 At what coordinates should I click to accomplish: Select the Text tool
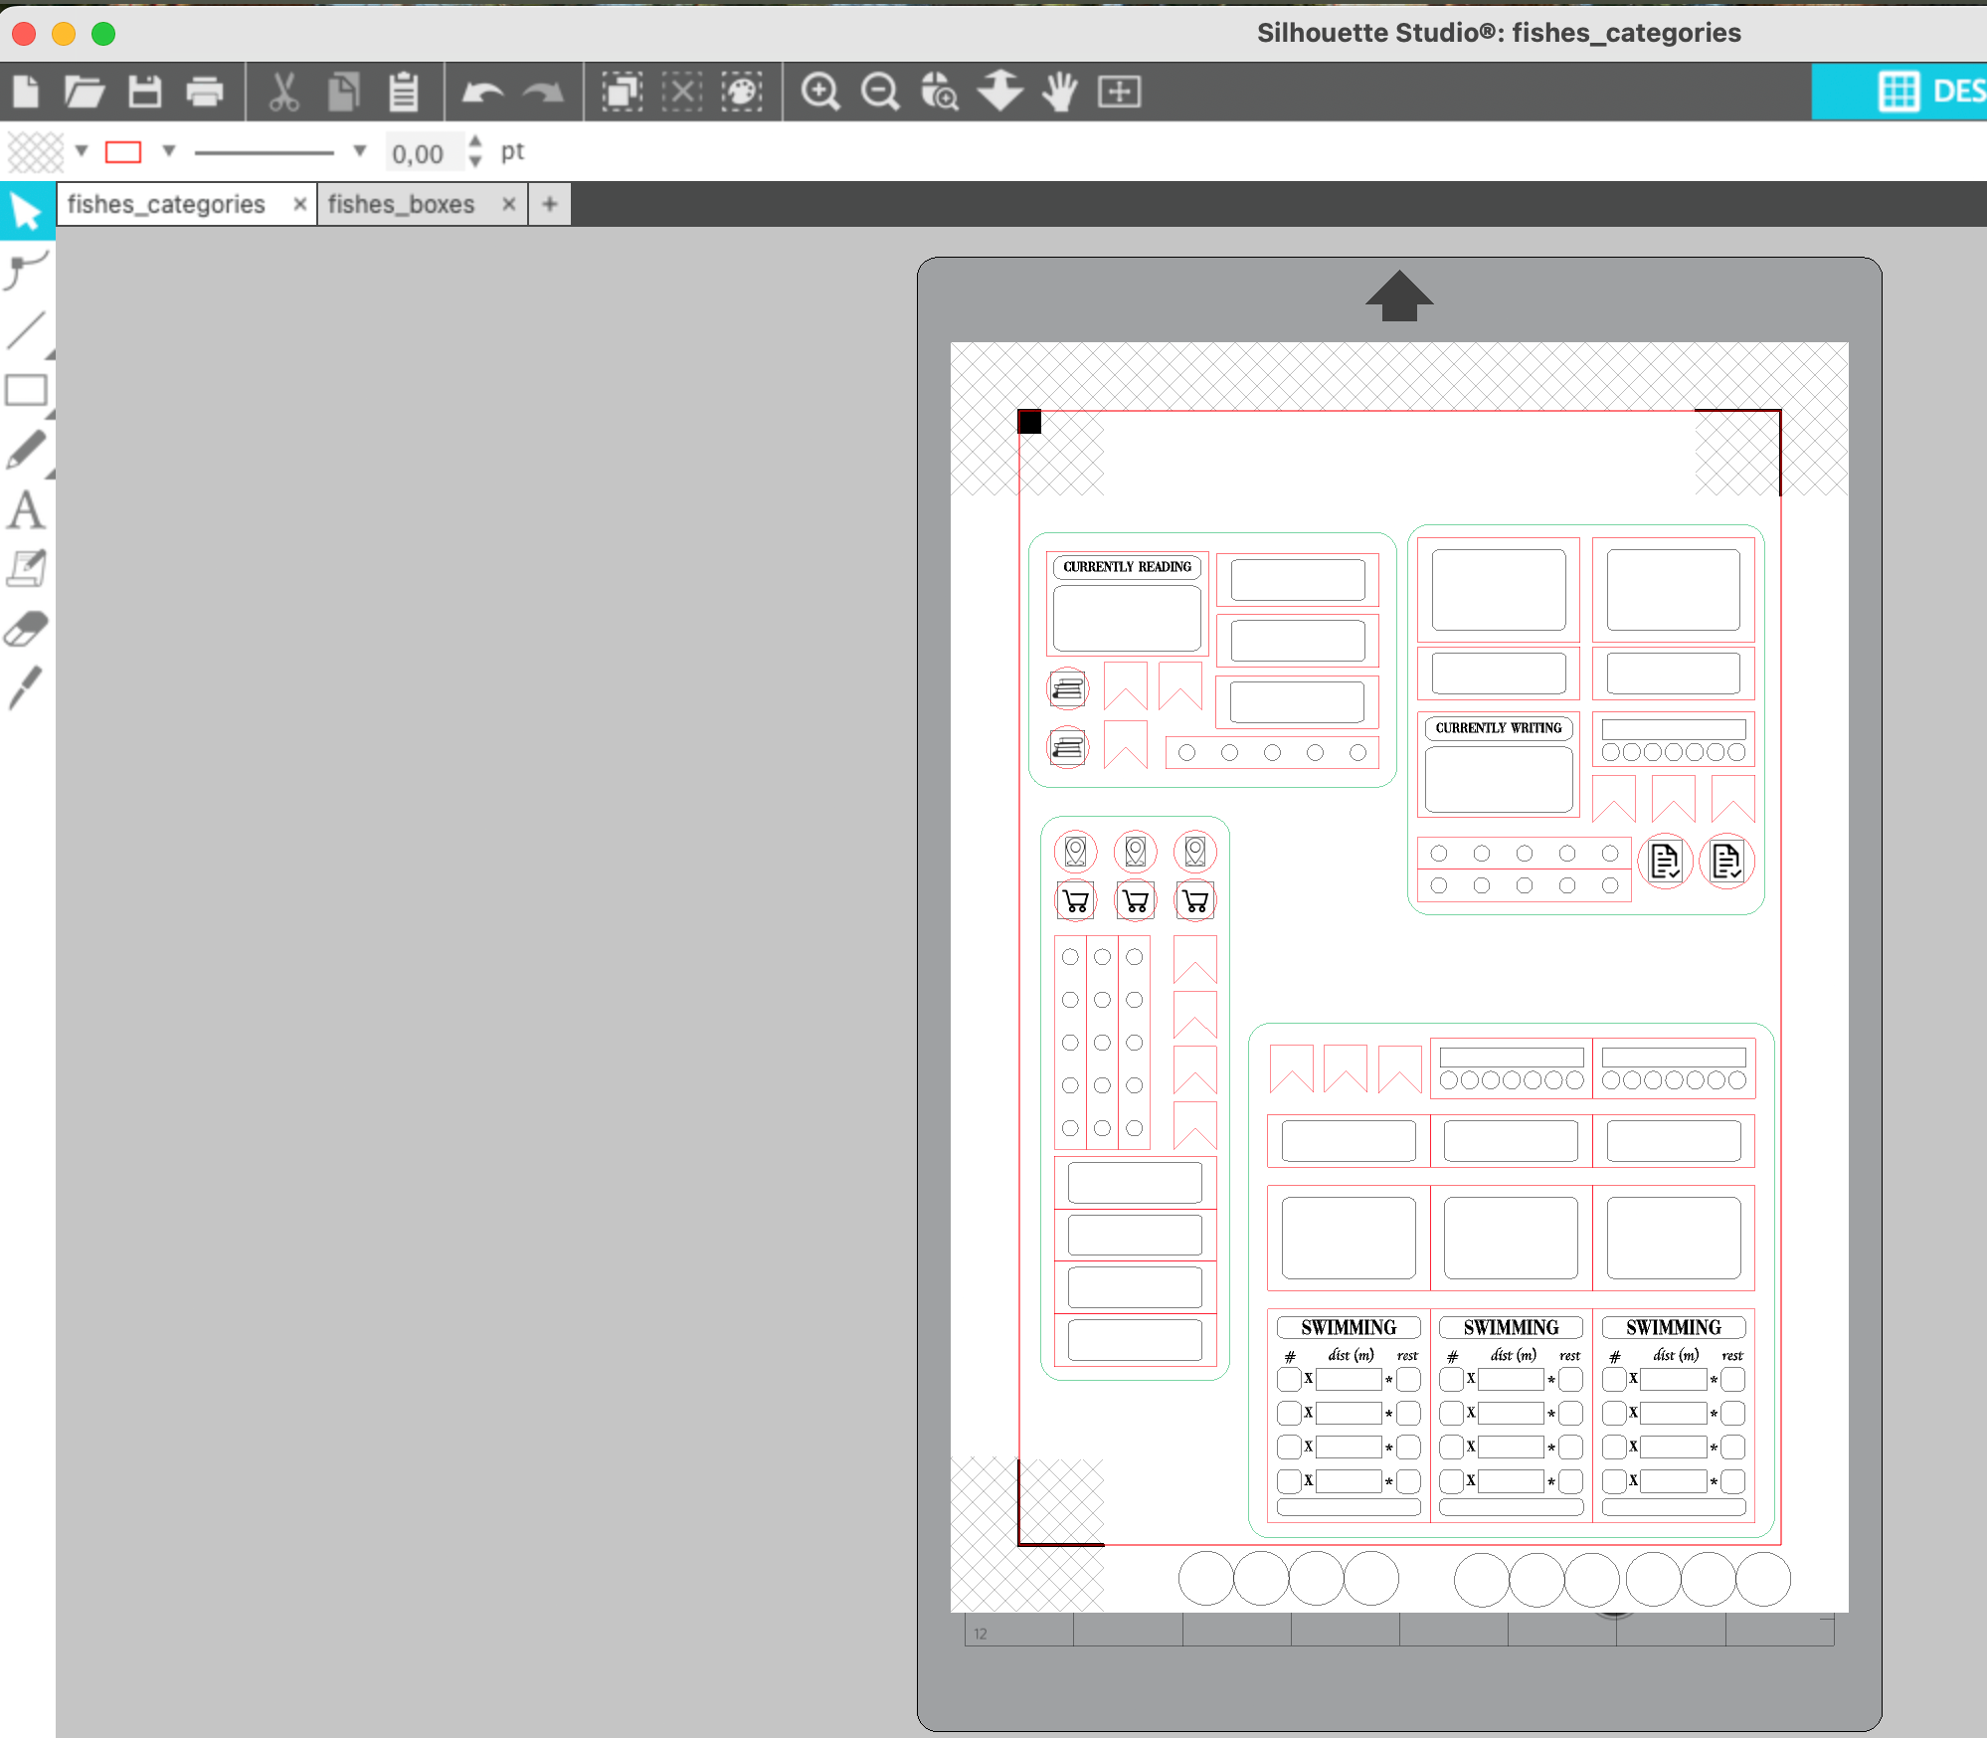coord(26,510)
